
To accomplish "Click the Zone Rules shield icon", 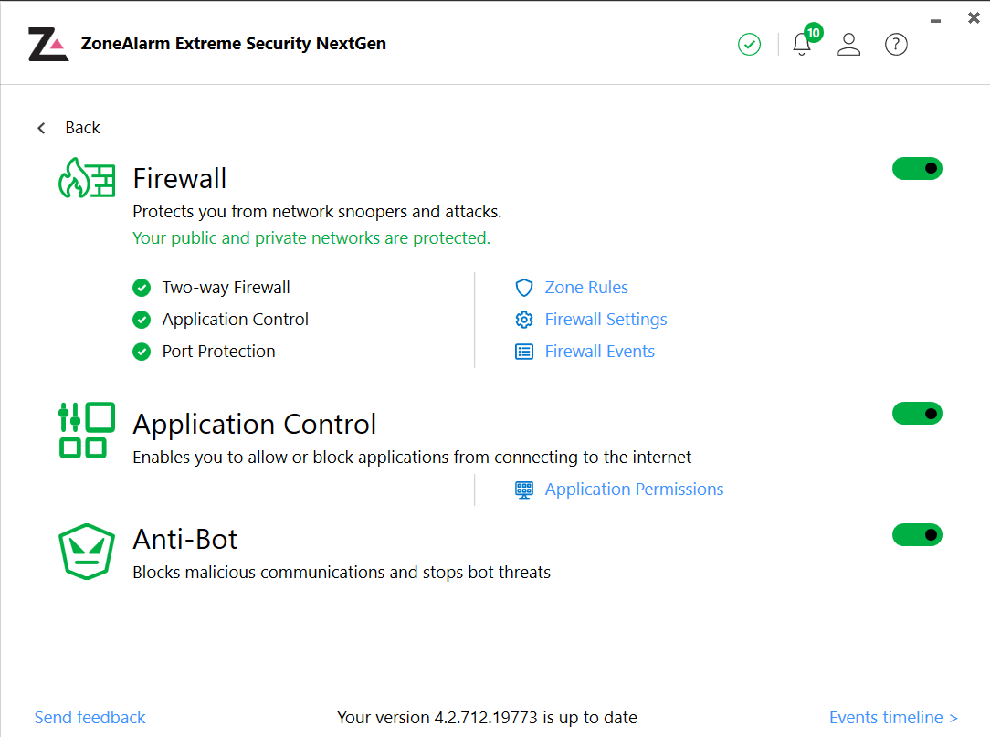I will [x=524, y=288].
